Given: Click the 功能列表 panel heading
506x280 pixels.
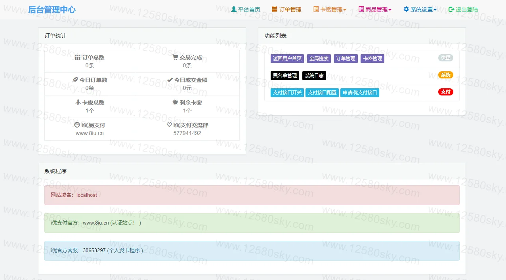Looking at the screenshot, I should click(275, 36).
